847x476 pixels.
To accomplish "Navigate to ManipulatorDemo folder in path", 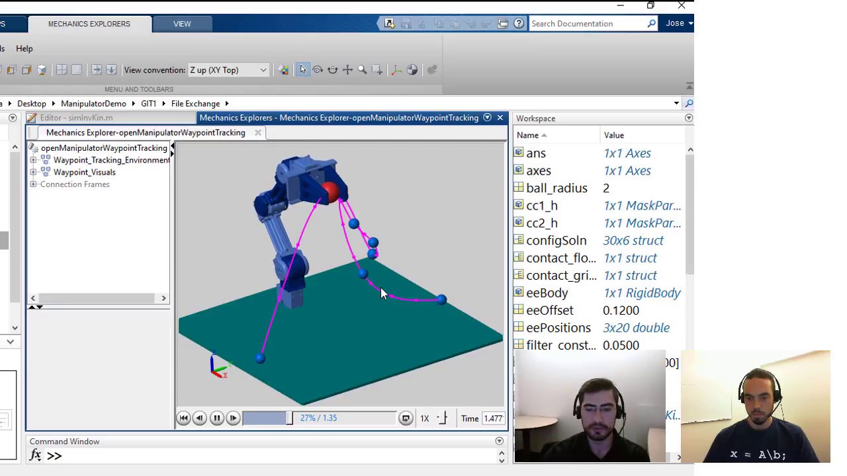I will pyautogui.click(x=93, y=103).
